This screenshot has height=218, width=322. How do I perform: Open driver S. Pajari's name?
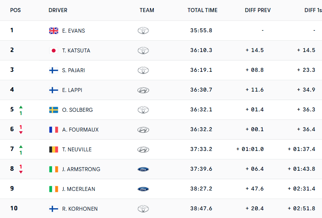click(74, 70)
